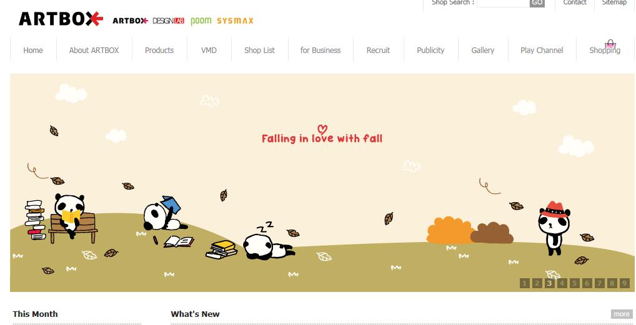
Task: Click the main ARTBOX logo
Action: click(61, 19)
